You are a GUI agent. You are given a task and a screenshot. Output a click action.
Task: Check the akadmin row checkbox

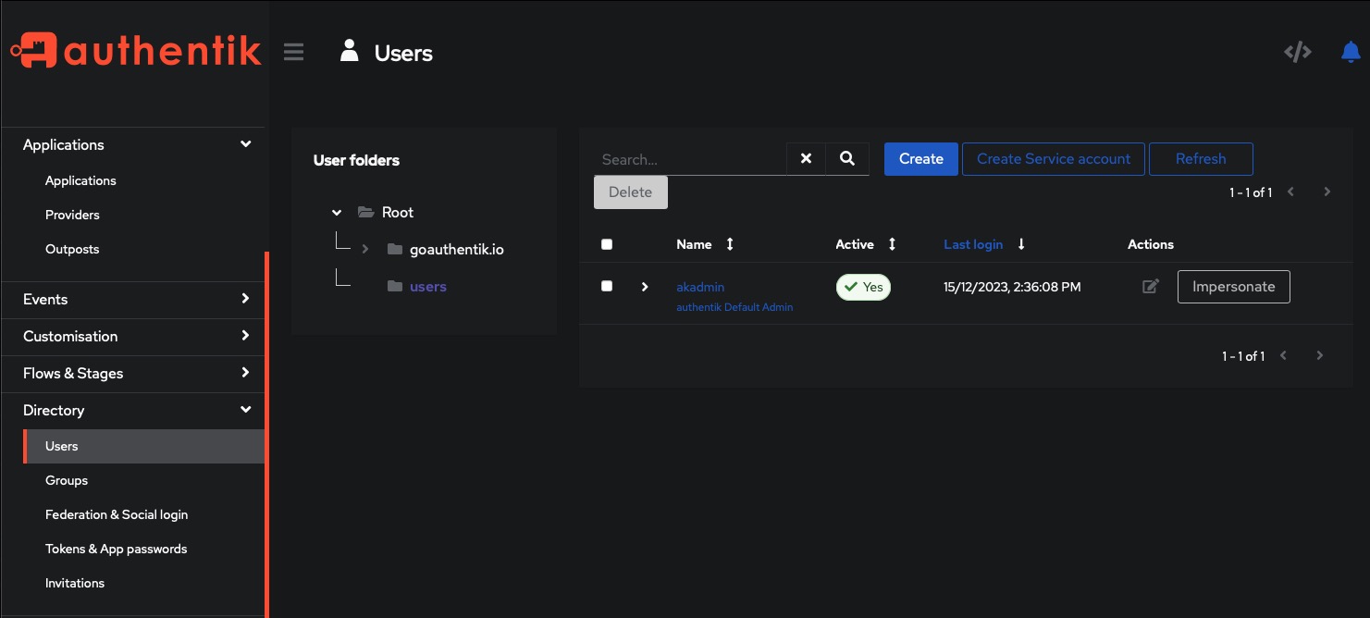pos(607,286)
